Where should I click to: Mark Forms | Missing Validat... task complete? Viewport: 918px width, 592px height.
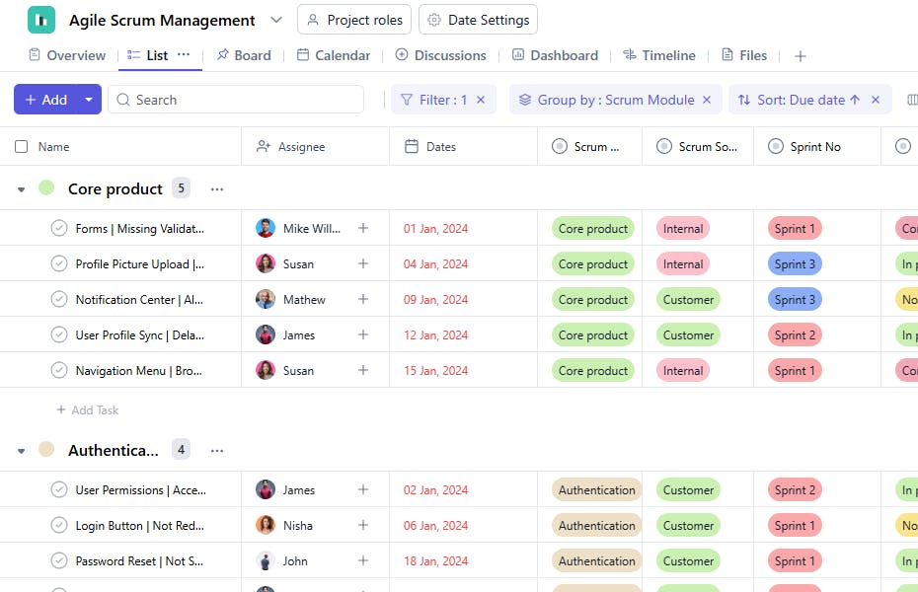(59, 228)
